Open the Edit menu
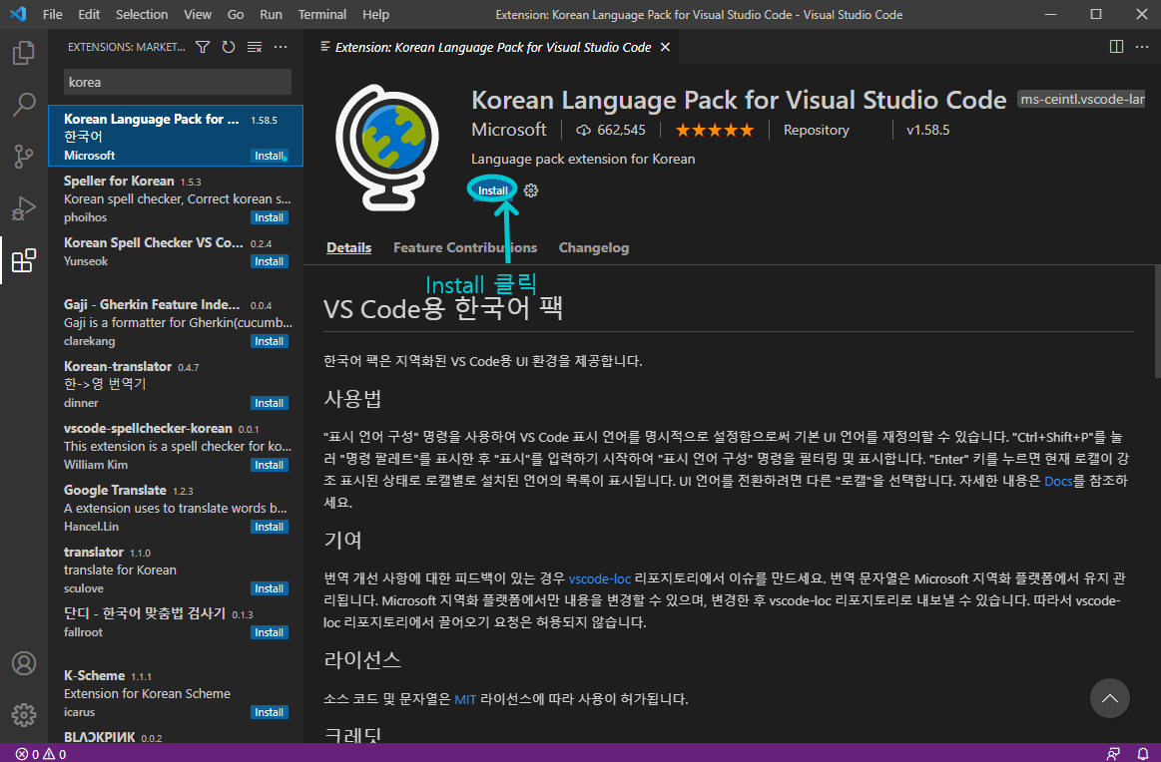Image resolution: width=1161 pixels, height=762 pixels. coord(89,14)
